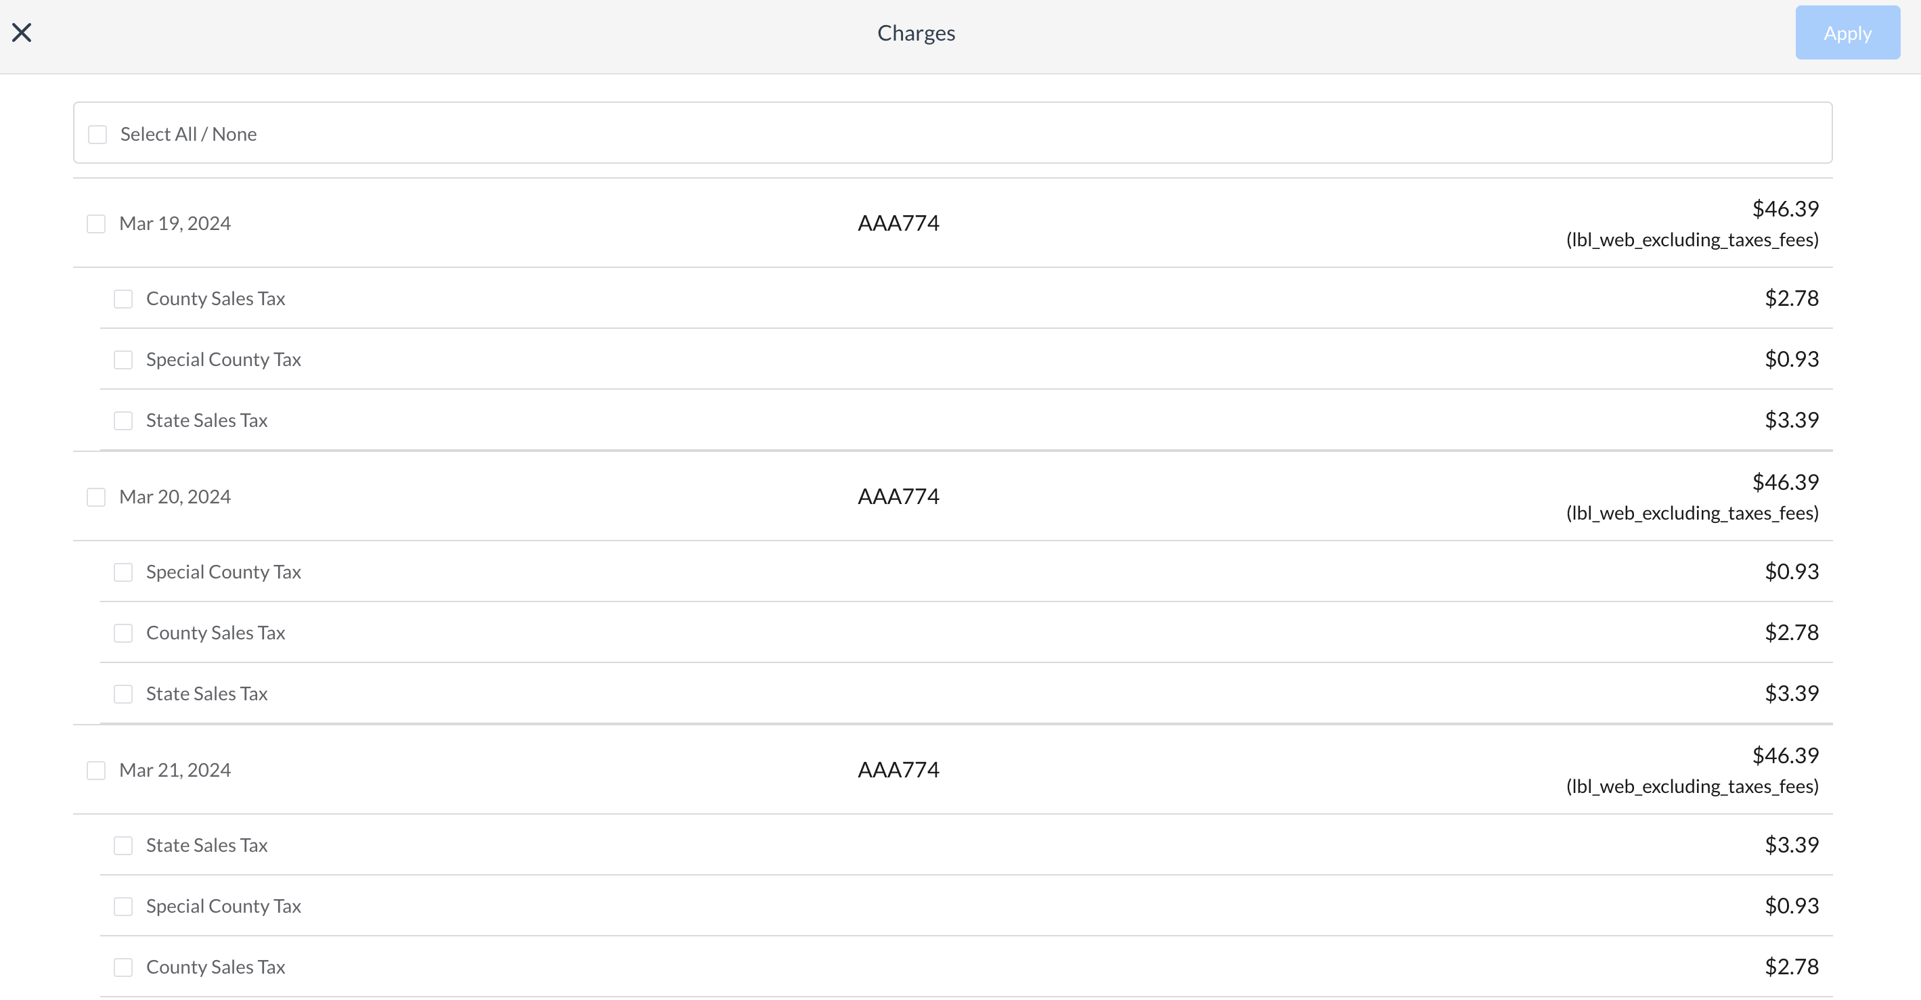Check County Sales Tax under Mar 20
Image resolution: width=1921 pixels, height=1000 pixels.
(x=124, y=633)
